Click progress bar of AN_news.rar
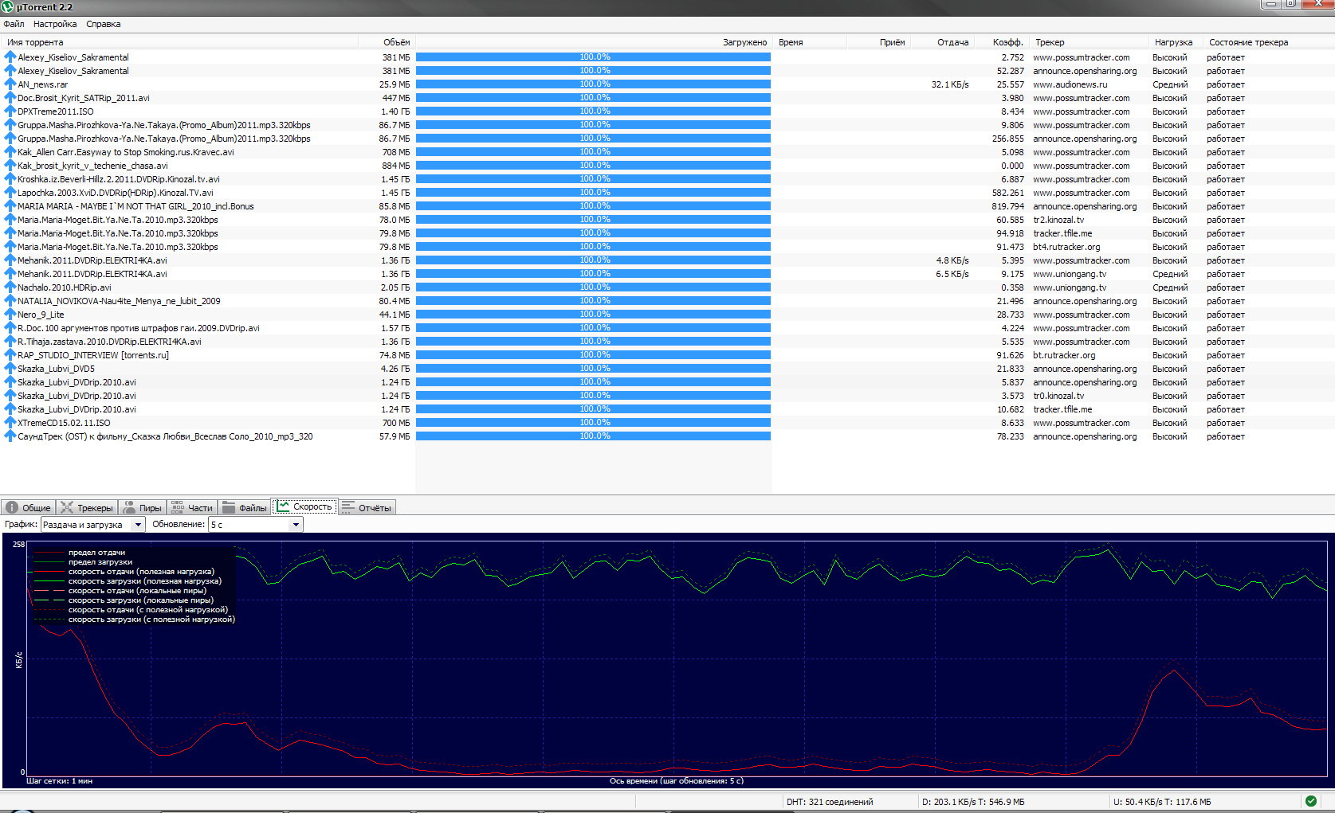The image size is (1335, 813). (593, 84)
